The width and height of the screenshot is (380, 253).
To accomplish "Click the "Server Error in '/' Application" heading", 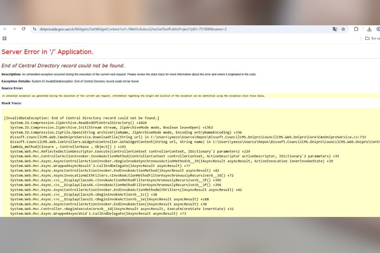I will tap(47, 52).
